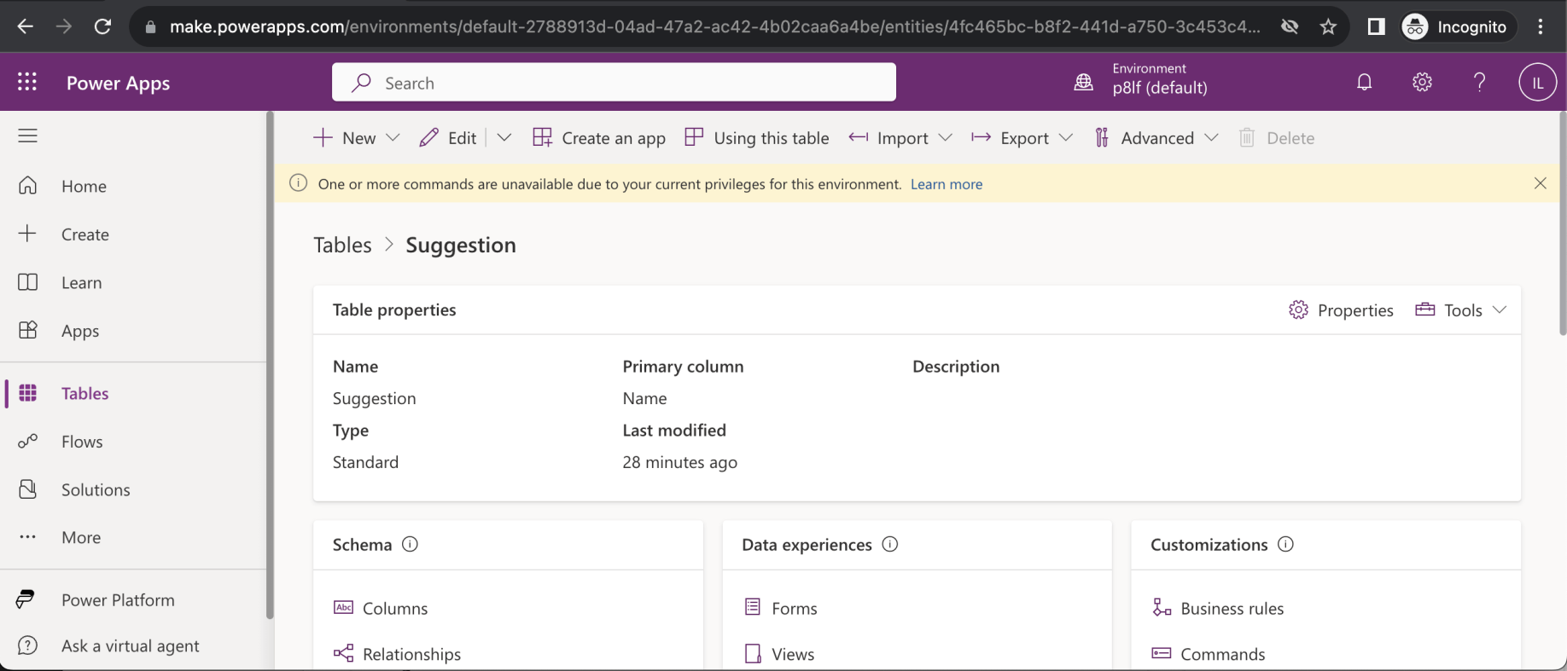Click the Data experiences info icon

click(889, 544)
